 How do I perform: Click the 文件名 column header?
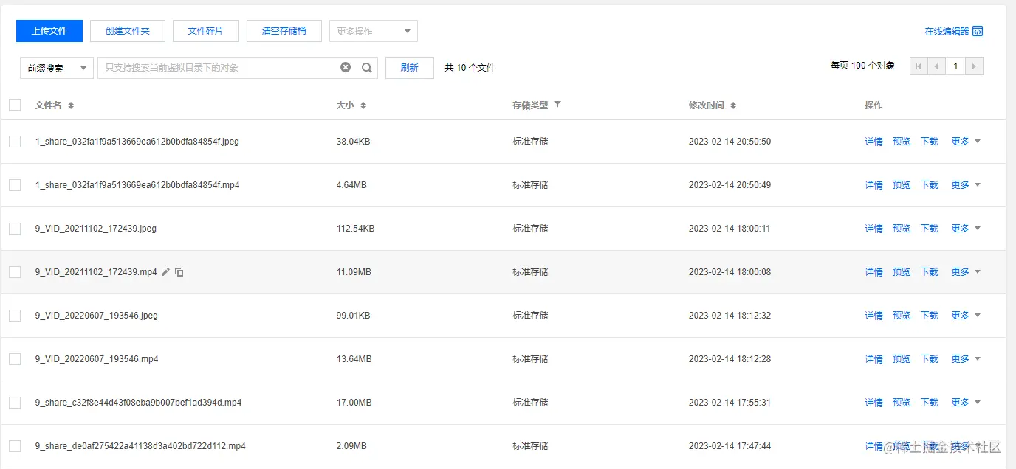[49, 105]
